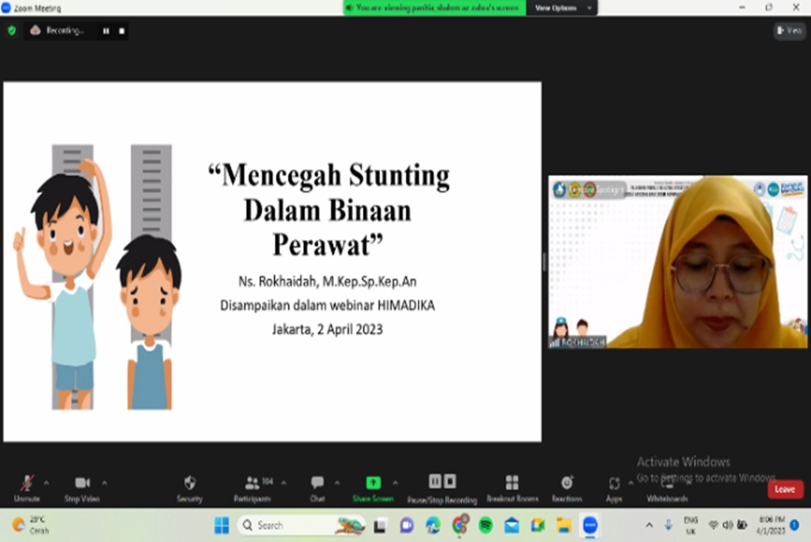Click the green Share Screen icon
Viewport: 811px width, 542px height.
click(x=373, y=483)
